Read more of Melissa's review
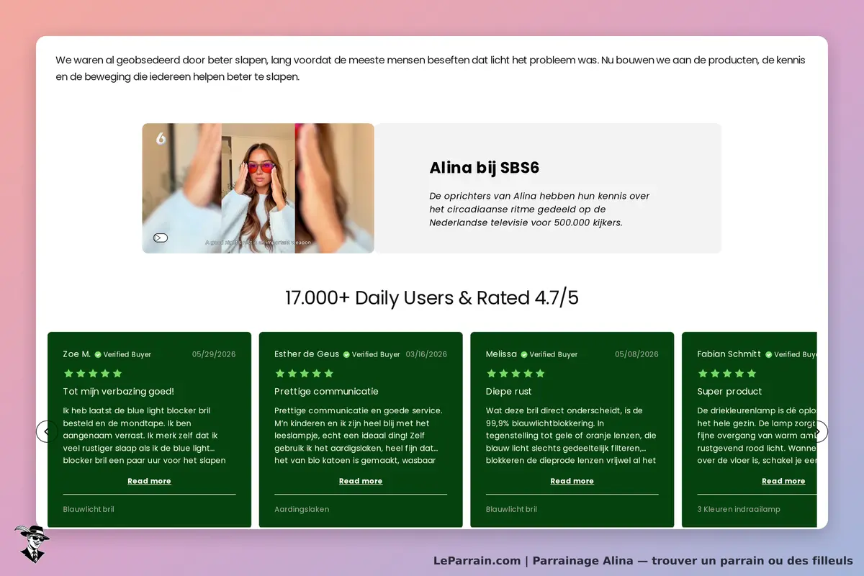Image resolution: width=864 pixels, height=576 pixels. (x=572, y=481)
